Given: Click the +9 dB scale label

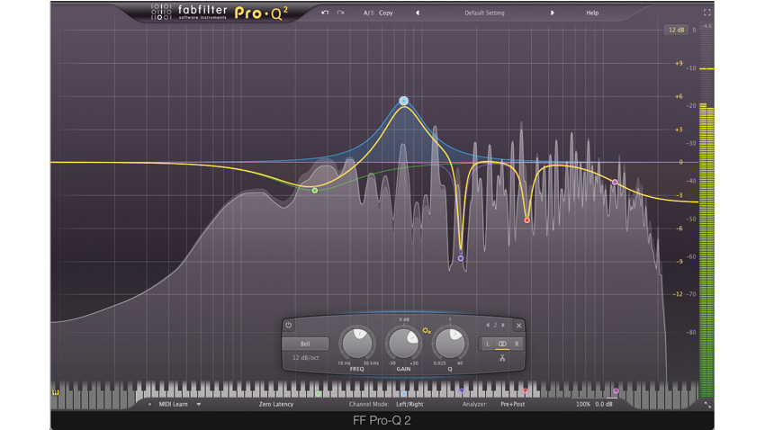Looking at the screenshot, I should tap(679, 63).
